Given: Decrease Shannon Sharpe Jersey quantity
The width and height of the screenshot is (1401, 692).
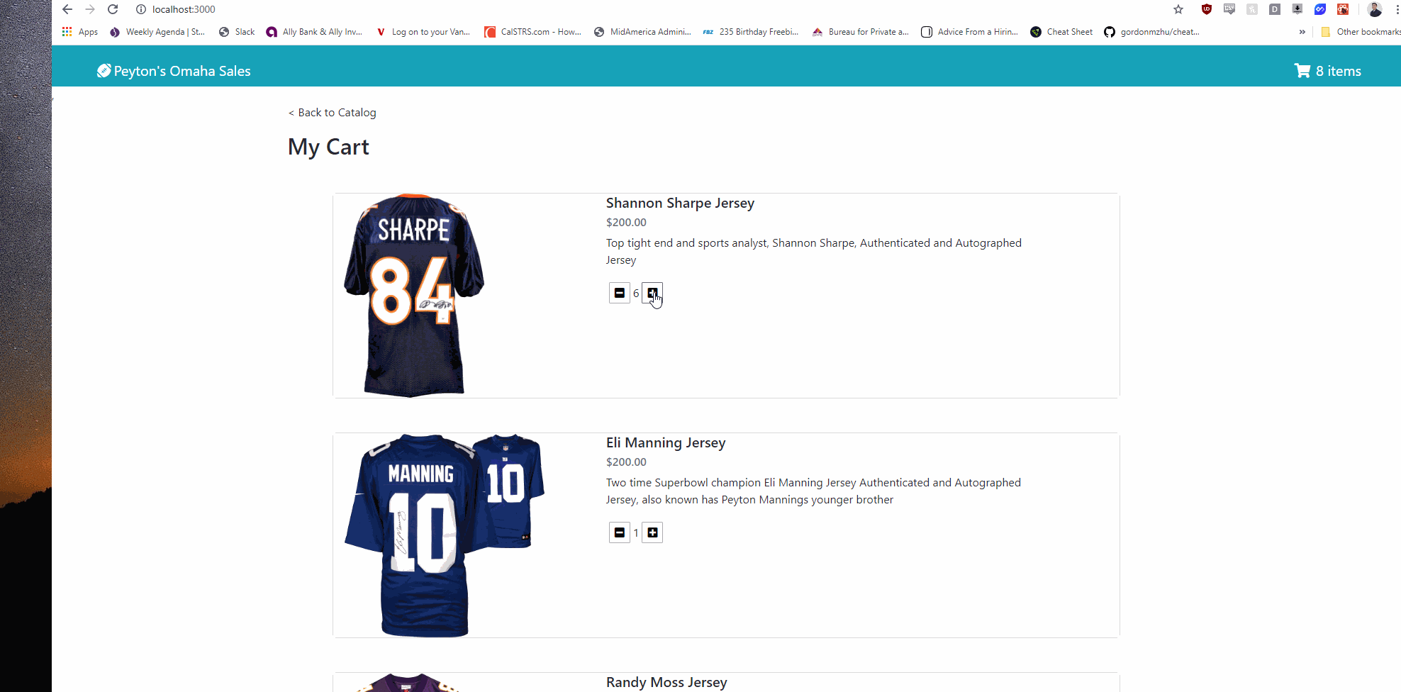Looking at the screenshot, I should pos(620,293).
